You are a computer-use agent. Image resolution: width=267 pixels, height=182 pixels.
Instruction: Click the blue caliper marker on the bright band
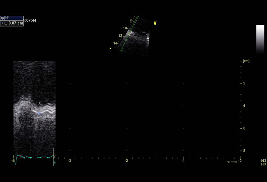[39, 113]
